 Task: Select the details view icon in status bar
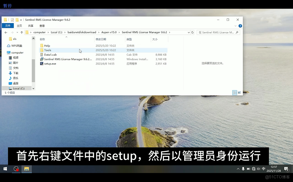tap(235, 92)
